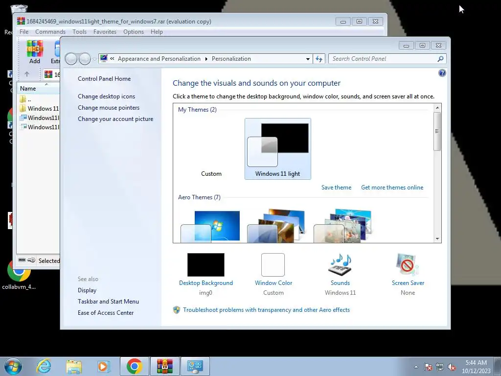Expand the address bar history dropdown

point(308,59)
